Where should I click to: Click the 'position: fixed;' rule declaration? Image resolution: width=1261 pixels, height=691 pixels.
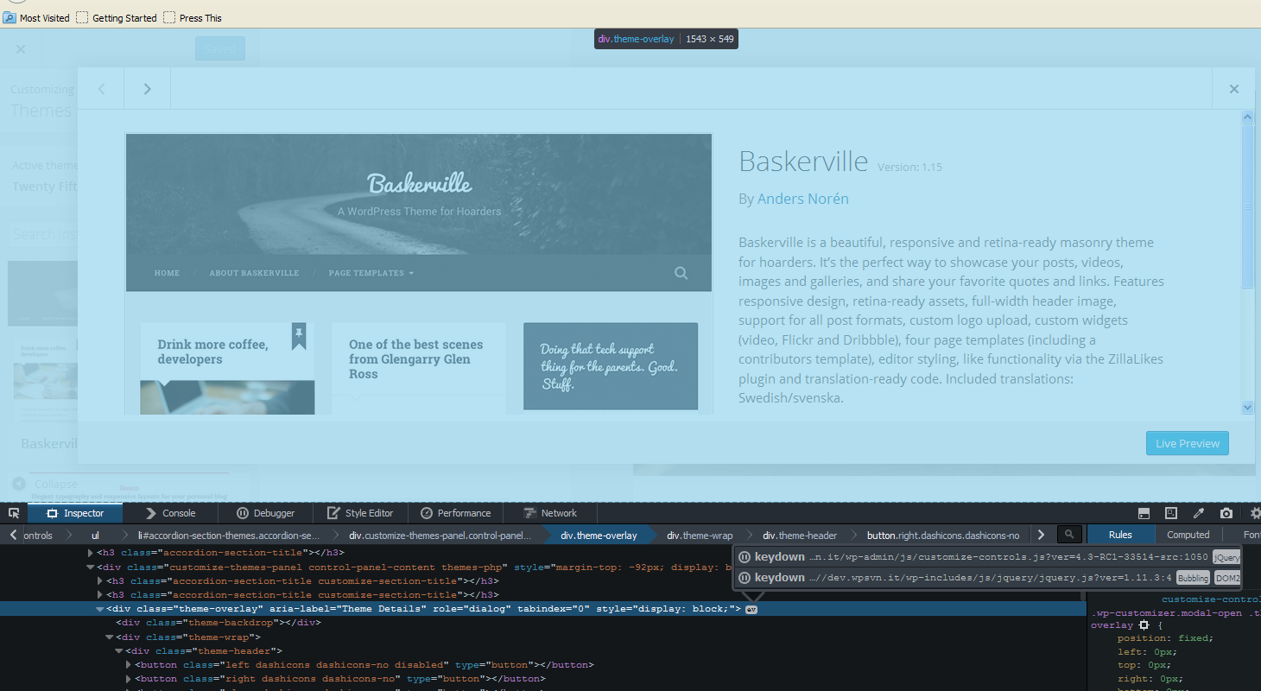(x=1165, y=638)
